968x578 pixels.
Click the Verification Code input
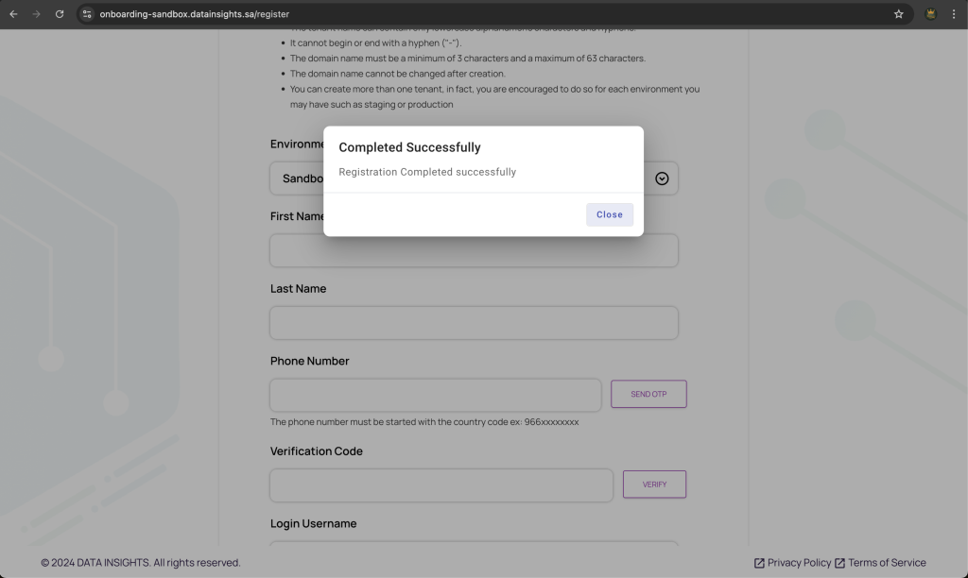tap(441, 485)
